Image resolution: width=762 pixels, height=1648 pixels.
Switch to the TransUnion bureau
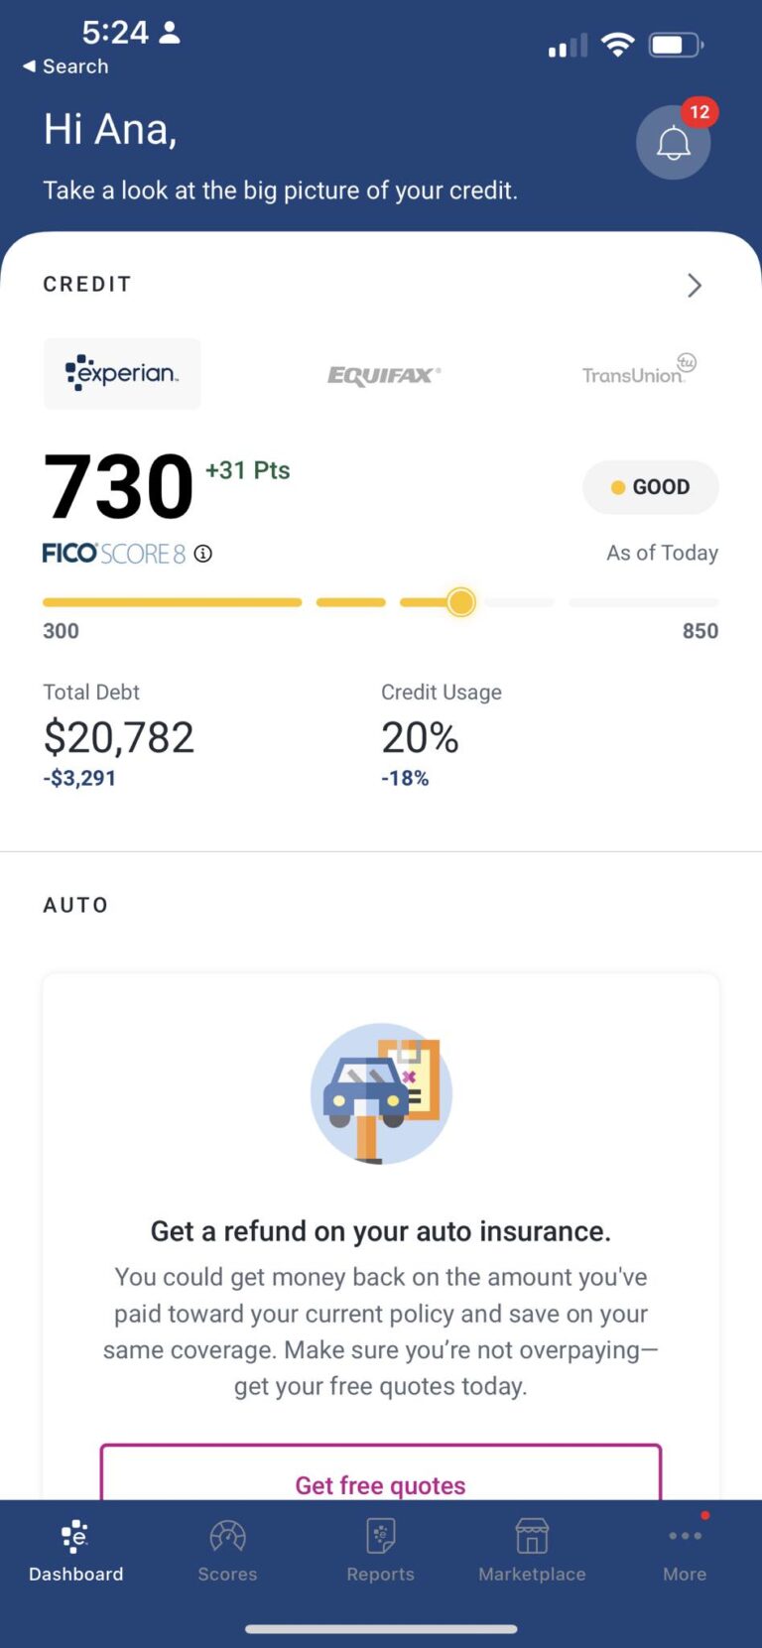[639, 369]
